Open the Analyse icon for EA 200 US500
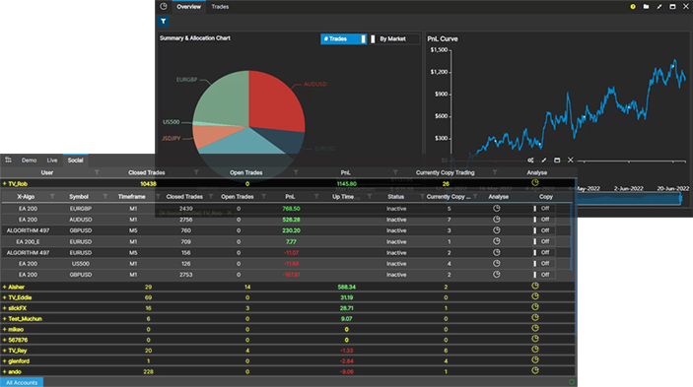The height and width of the screenshot is (387, 693). coord(497,264)
